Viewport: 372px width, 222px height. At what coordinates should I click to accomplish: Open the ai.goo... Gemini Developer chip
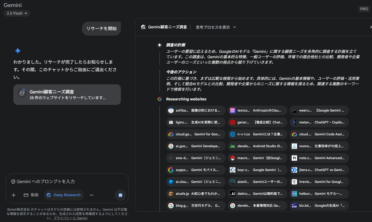(196, 146)
